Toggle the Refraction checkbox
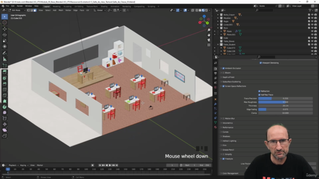 pyautogui.click(x=259, y=91)
